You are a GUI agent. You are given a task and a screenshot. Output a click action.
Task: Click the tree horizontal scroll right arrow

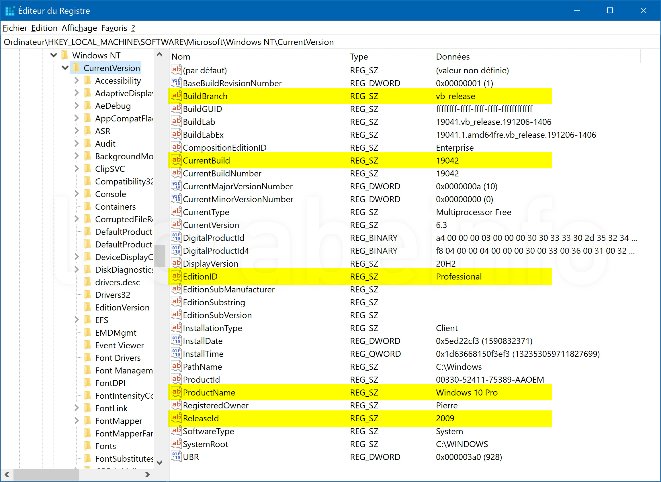pyautogui.click(x=147, y=475)
